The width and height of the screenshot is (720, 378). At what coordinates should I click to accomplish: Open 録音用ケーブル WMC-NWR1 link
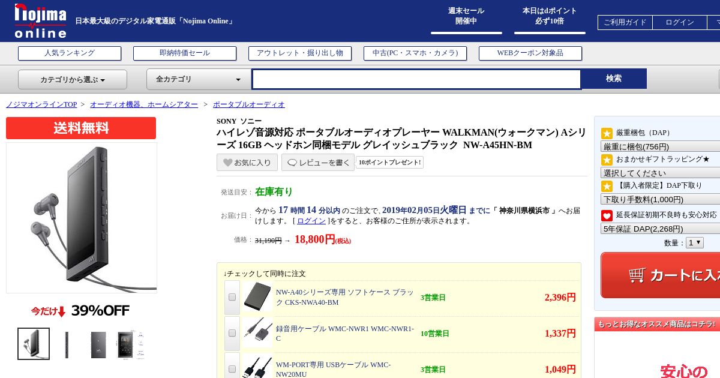[x=345, y=333]
